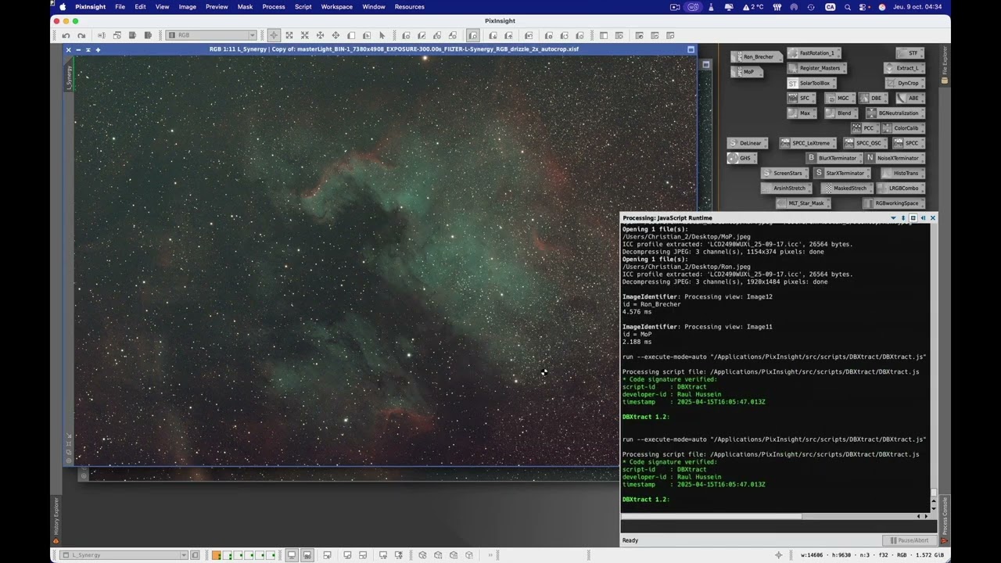Open the File menu
This screenshot has width=1001, height=563.
(120, 7)
